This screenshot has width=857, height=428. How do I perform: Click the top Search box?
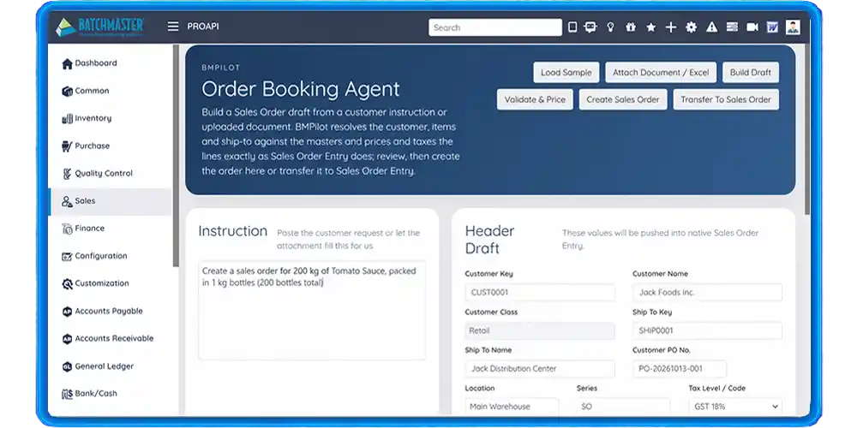coord(495,27)
